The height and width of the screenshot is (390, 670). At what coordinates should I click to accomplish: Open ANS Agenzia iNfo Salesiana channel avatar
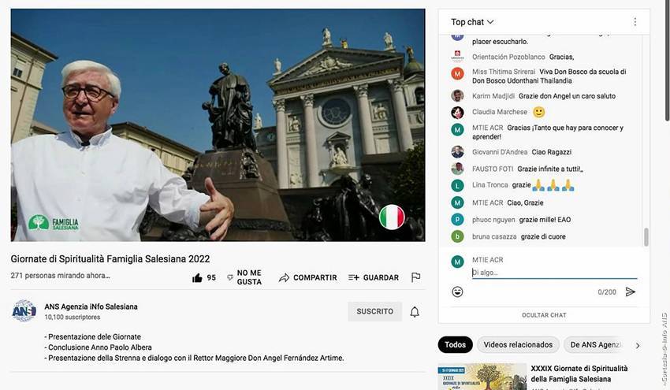(24, 311)
